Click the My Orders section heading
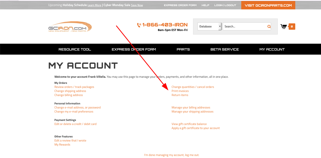 click(x=61, y=83)
